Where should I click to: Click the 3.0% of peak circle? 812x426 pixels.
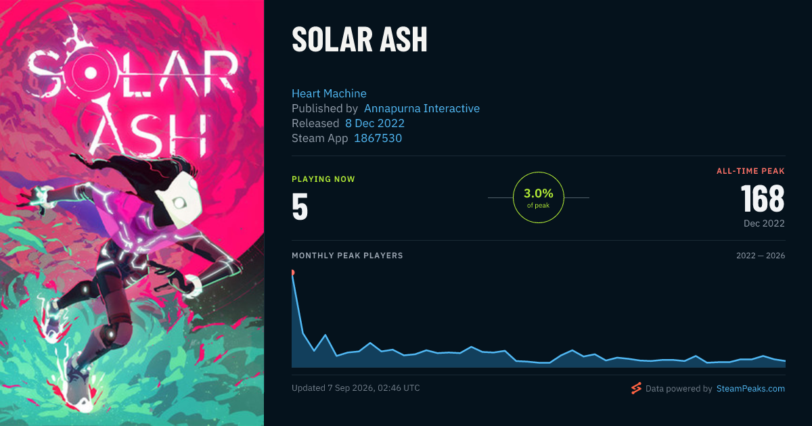click(539, 197)
